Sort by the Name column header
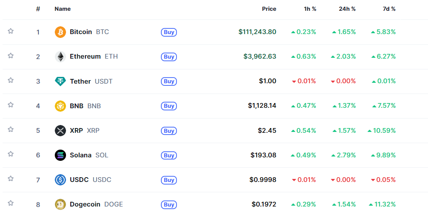The height and width of the screenshot is (216, 428). [x=63, y=9]
